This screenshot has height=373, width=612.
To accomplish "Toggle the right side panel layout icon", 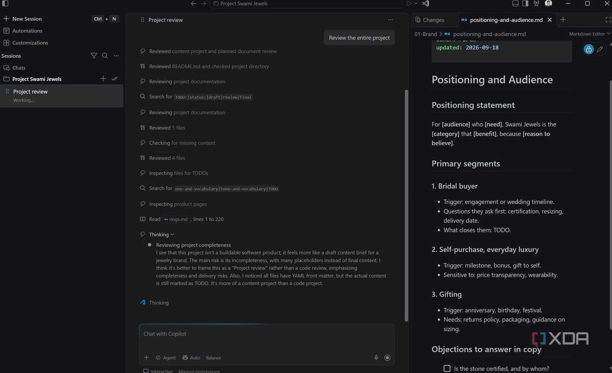I will coord(525,3).
